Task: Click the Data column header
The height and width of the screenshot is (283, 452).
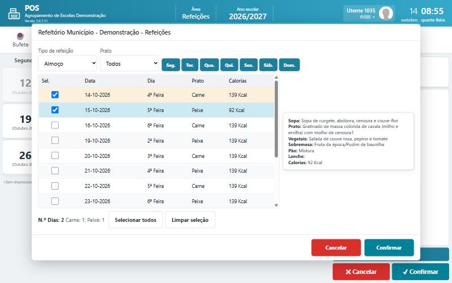Action: coord(90,80)
